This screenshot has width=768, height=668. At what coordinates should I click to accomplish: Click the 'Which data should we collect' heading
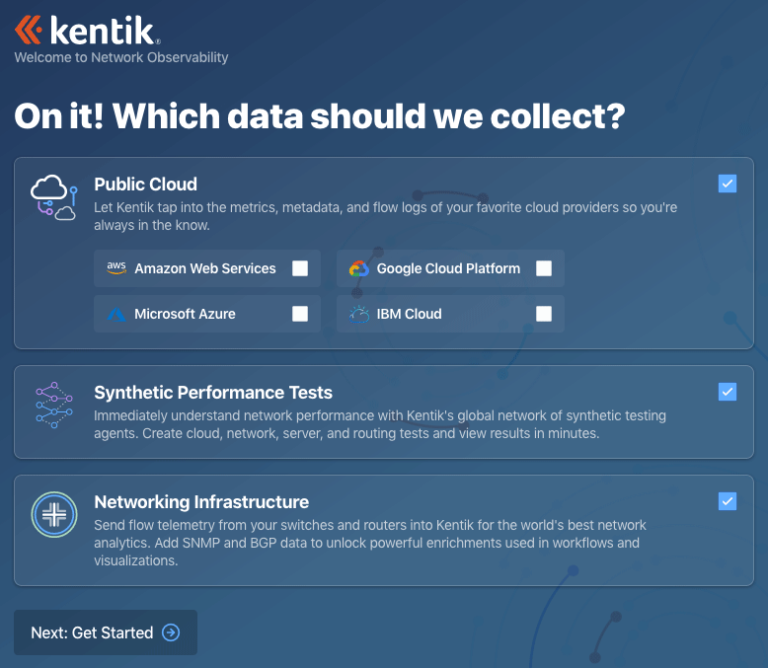(x=320, y=116)
